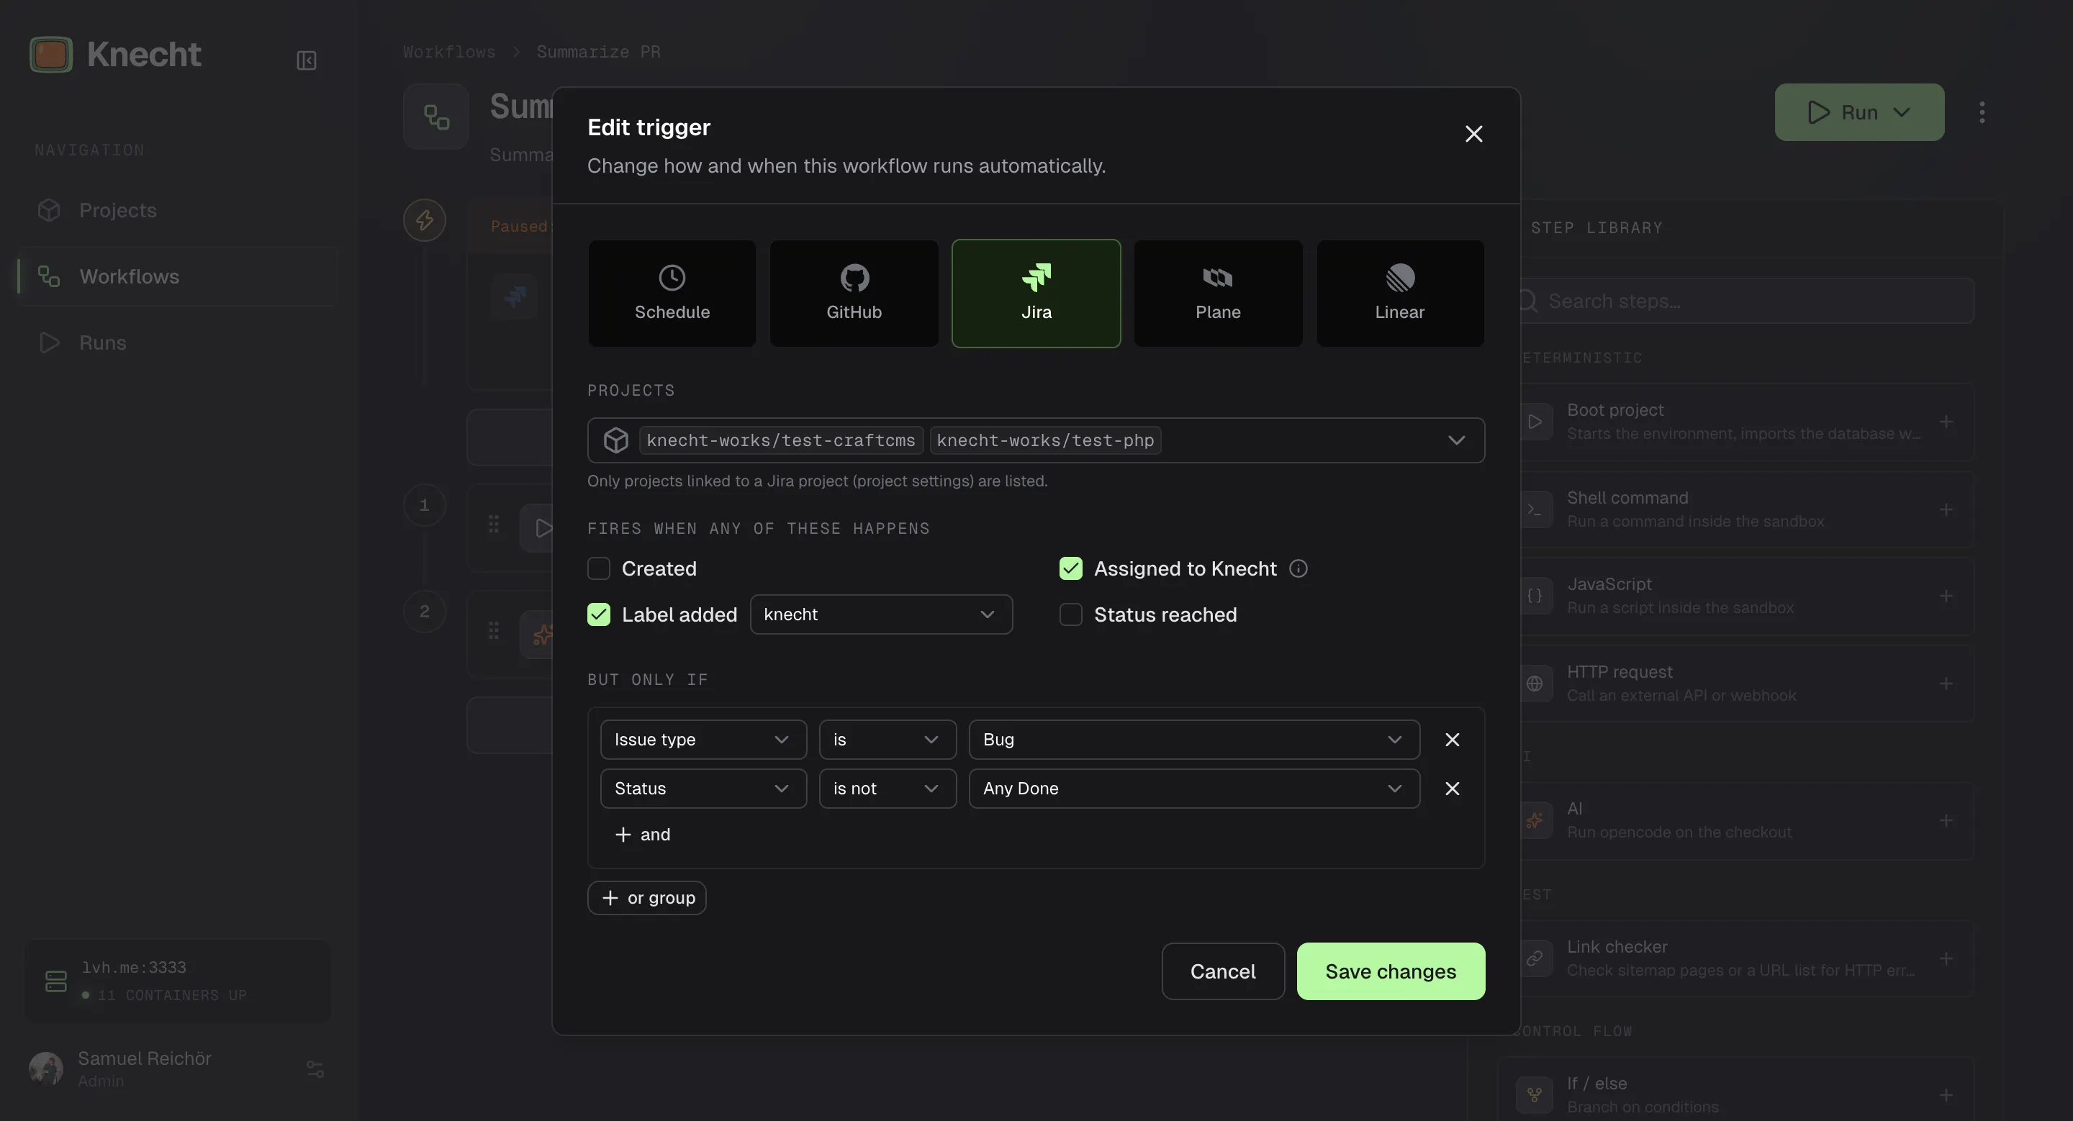
Task: Enable the Created checkbox
Action: (x=599, y=568)
